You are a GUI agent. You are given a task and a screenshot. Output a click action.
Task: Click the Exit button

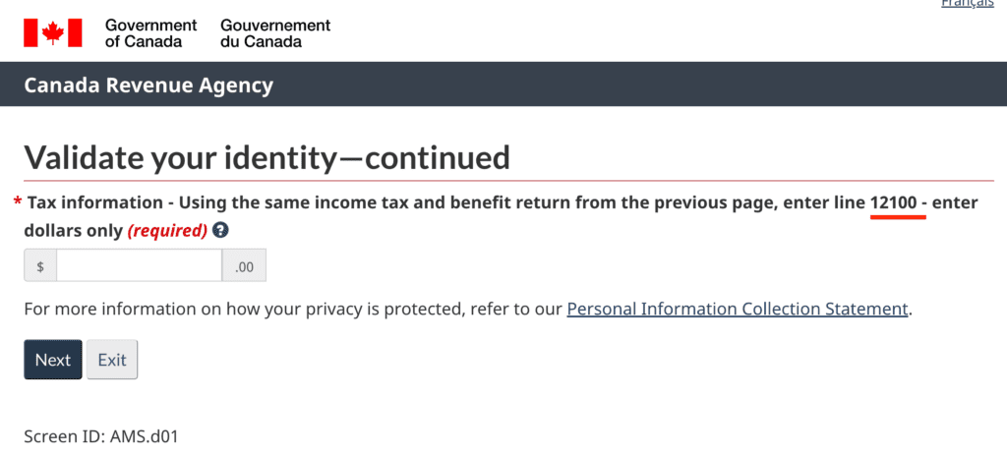[112, 360]
